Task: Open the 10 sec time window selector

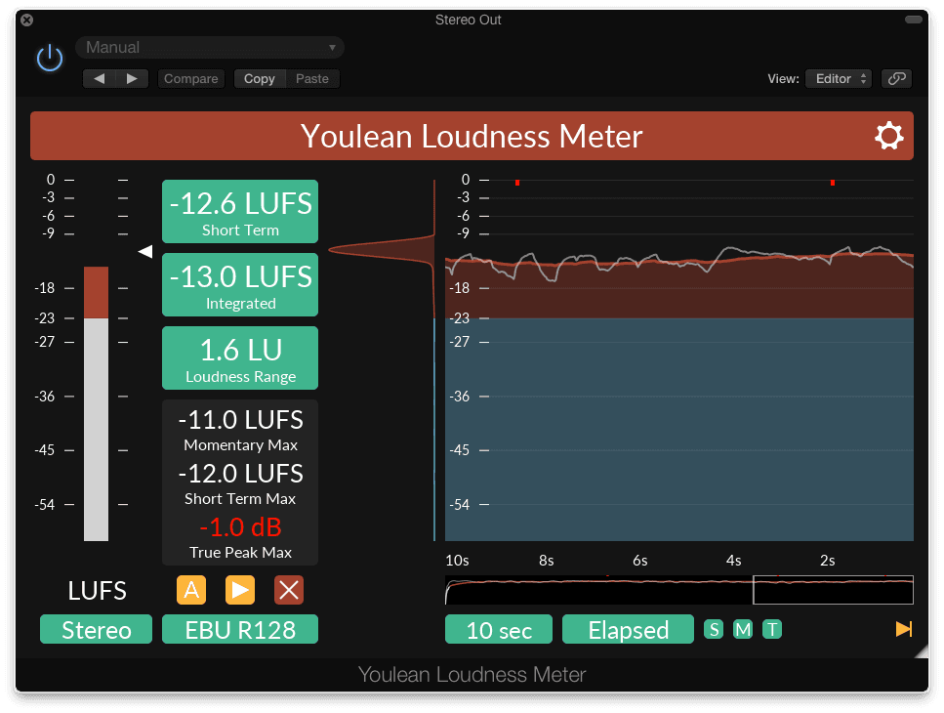Action: (499, 629)
